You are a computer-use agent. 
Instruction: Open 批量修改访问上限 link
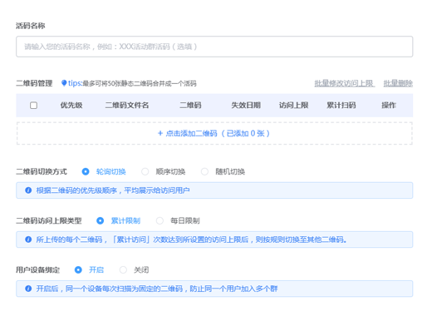tap(345, 83)
